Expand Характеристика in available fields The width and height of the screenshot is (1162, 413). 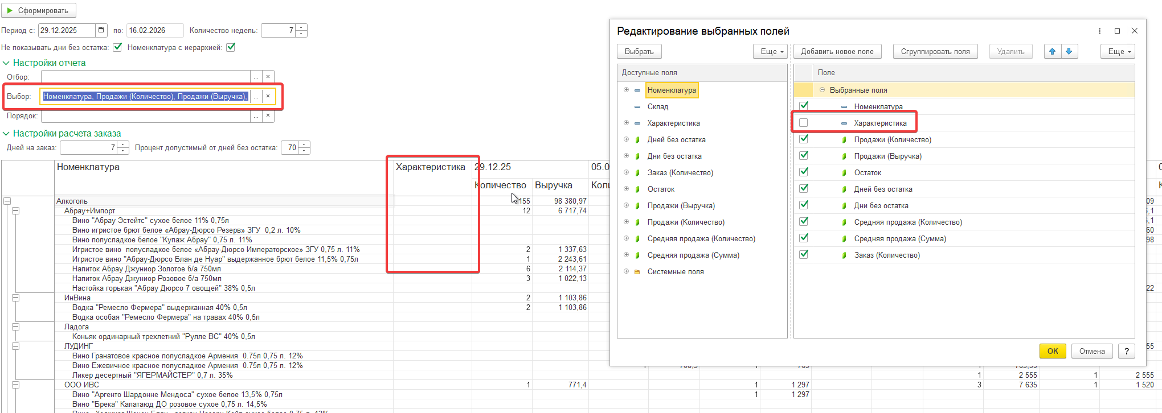(x=626, y=123)
